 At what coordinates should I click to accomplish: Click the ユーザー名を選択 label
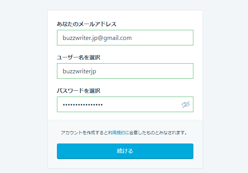click(79, 57)
